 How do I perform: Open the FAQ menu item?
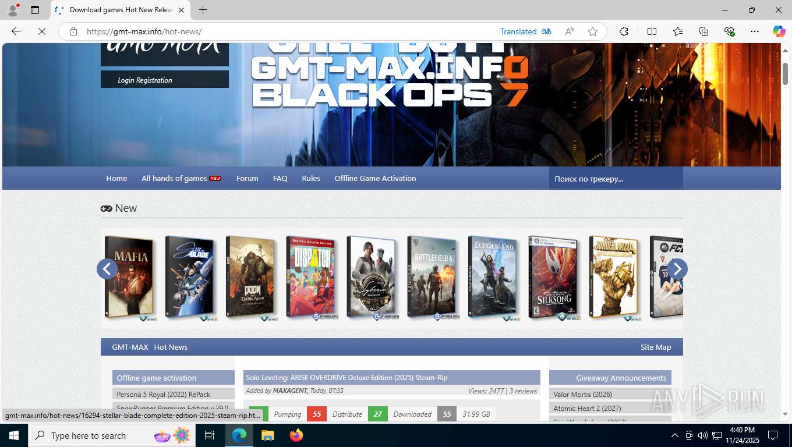(280, 178)
